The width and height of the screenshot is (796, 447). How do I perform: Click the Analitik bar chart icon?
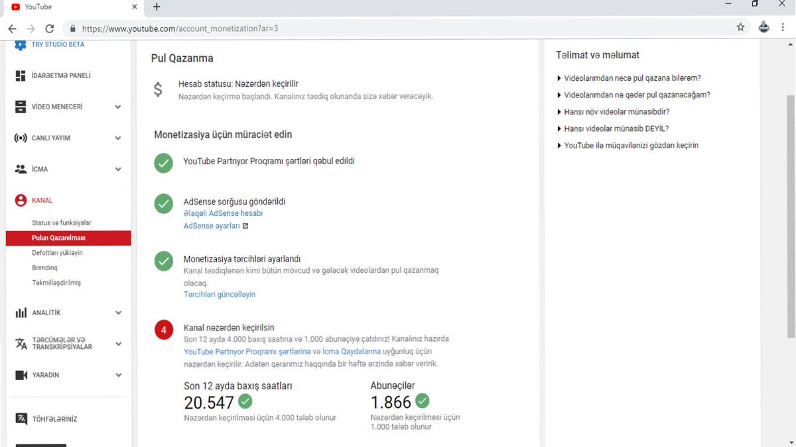tap(21, 313)
